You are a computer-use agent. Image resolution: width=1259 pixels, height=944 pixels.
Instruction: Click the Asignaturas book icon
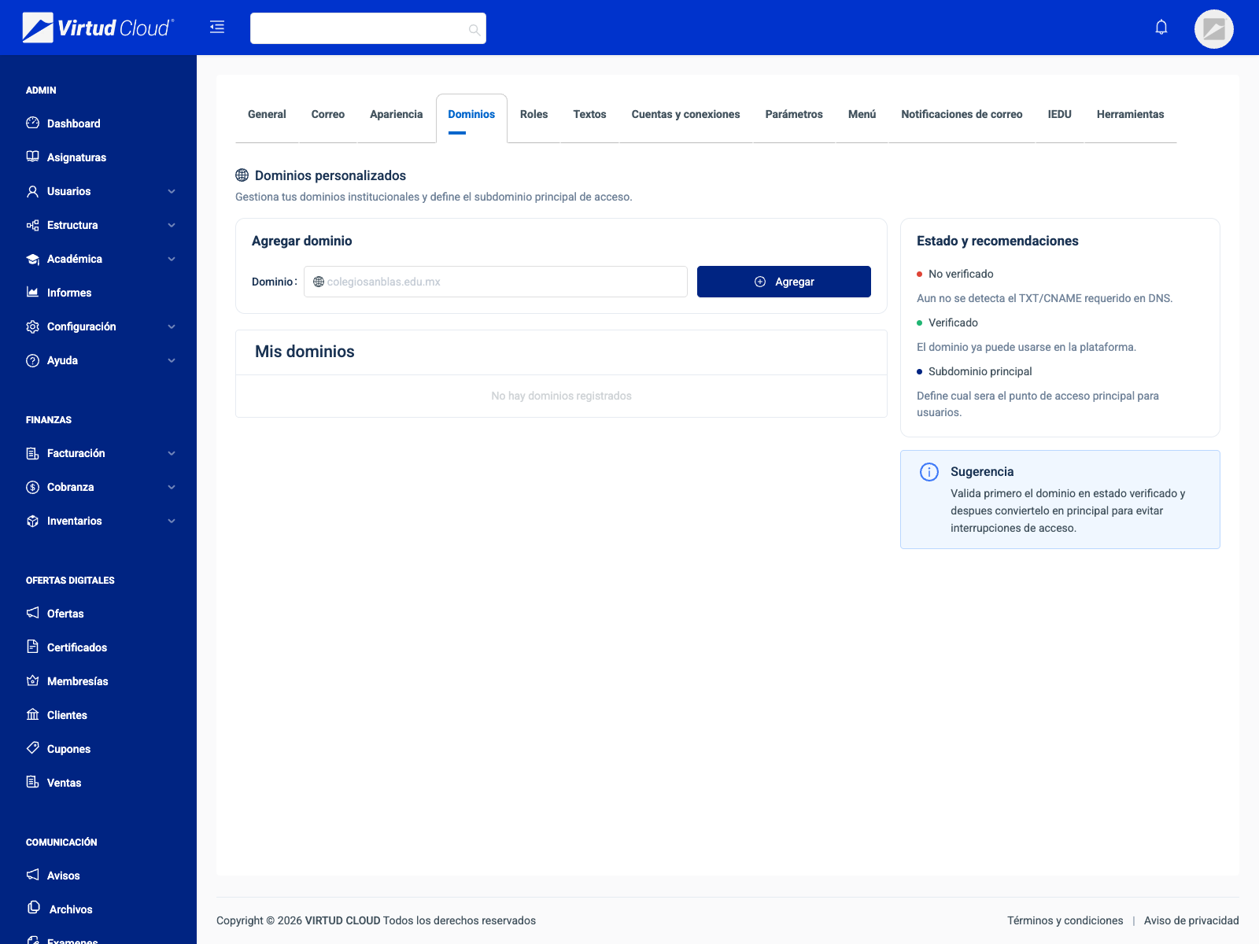pyautogui.click(x=32, y=157)
